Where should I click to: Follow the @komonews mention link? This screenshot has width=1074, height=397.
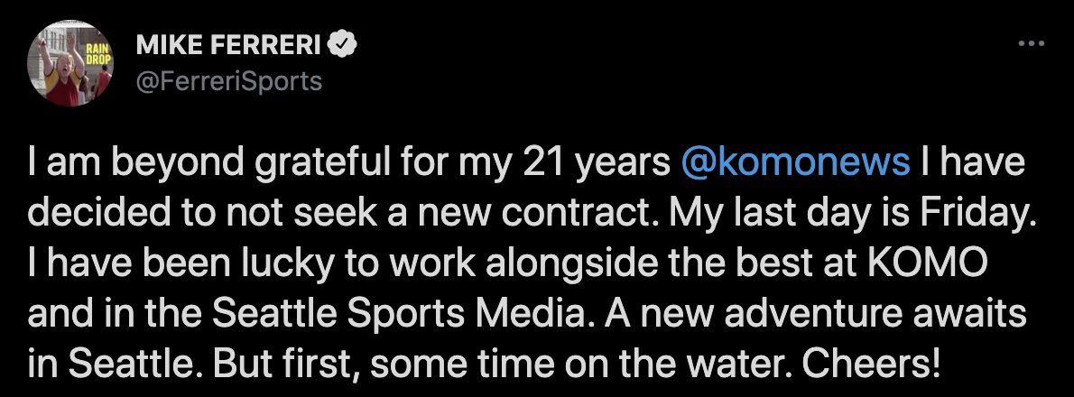click(795, 163)
